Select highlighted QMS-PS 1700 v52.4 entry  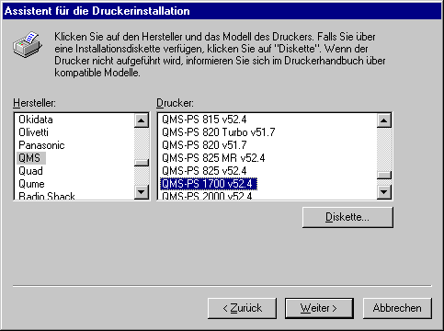click(209, 184)
